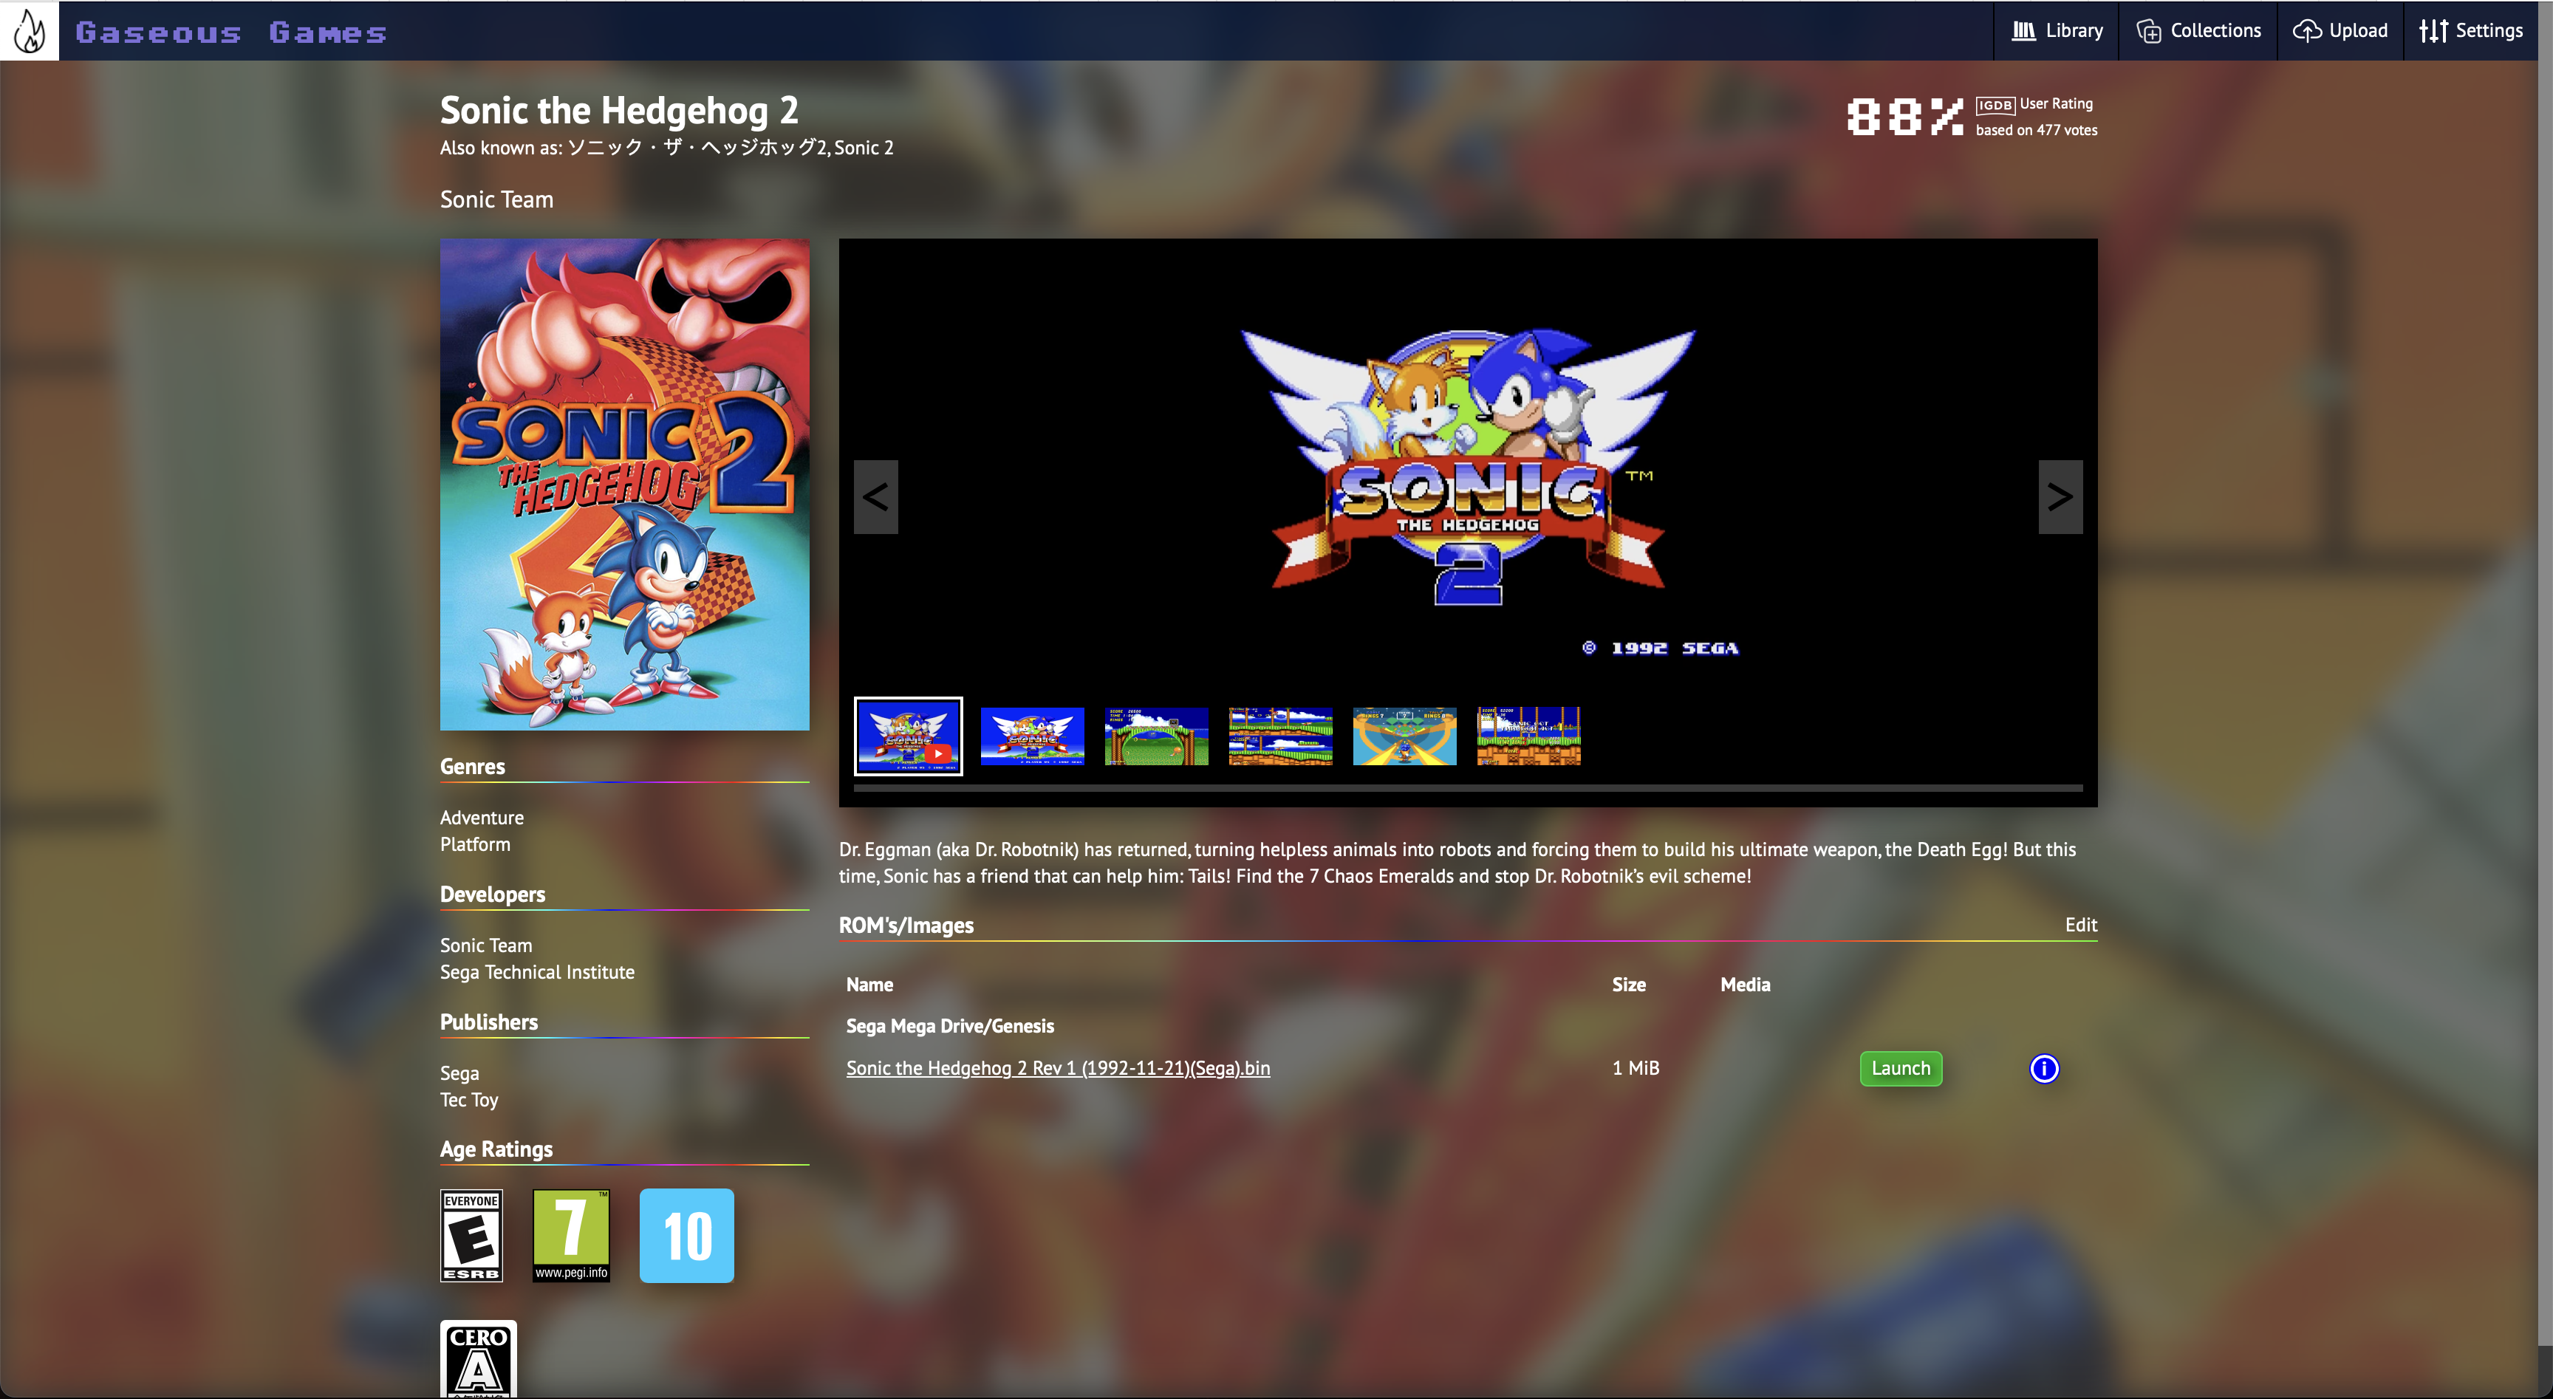Open the Settings page
This screenshot has width=2553, height=1399.
coord(2471,31)
